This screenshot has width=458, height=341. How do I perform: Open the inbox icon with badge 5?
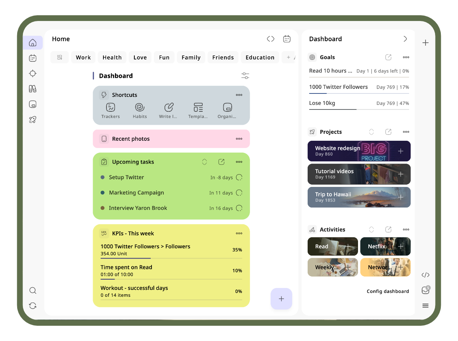pyautogui.click(x=425, y=290)
